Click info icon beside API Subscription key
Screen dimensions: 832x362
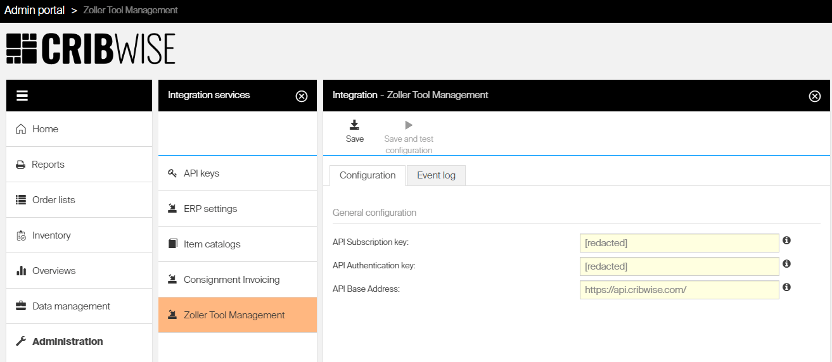(x=786, y=240)
